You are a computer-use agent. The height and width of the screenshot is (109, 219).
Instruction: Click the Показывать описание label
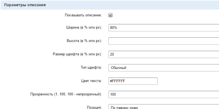pyautogui.click(x=83, y=15)
